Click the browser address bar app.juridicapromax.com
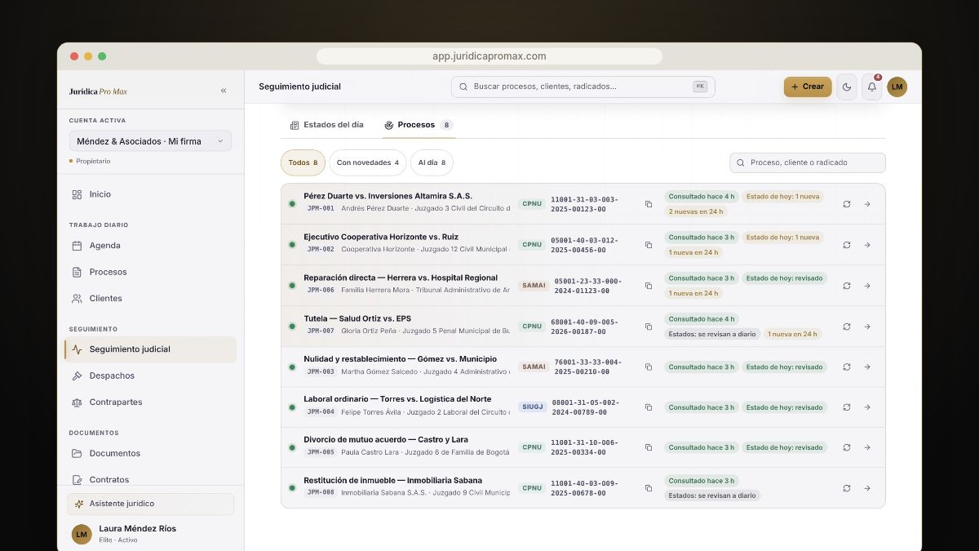Image resolution: width=979 pixels, height=551 pixels. [489, 56]
